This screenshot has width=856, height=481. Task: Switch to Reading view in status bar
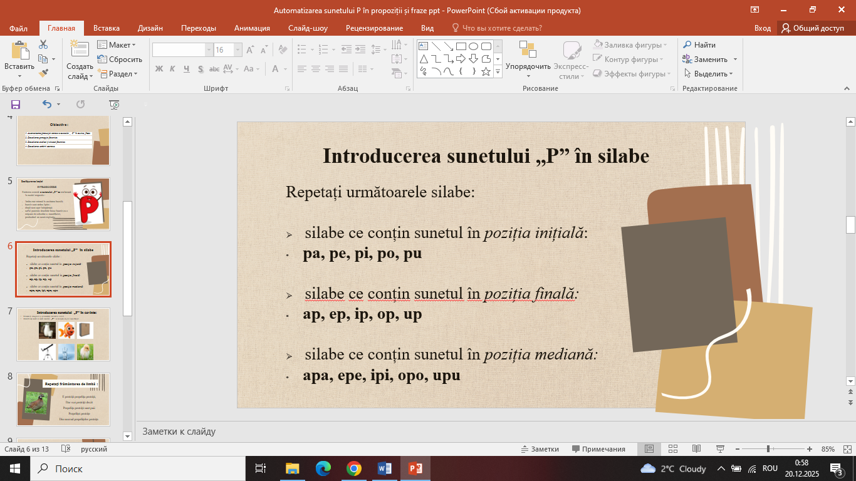click(x=696, y=449)
